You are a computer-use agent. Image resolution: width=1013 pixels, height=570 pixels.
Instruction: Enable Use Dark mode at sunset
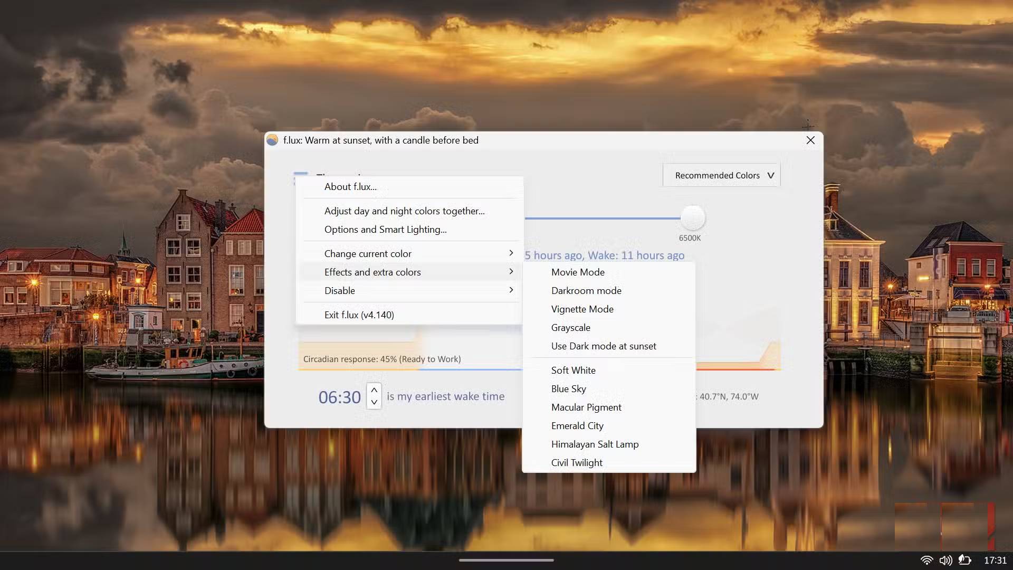click(x=604, y=346)
